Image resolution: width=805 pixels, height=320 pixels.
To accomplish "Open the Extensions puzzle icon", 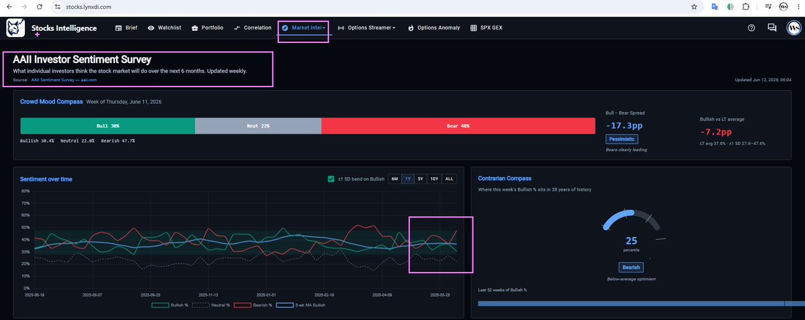I will point(745,6).
